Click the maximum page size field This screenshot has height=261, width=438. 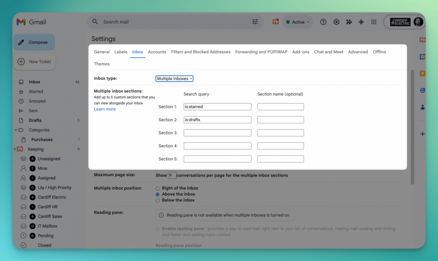(x=172, y=175)
